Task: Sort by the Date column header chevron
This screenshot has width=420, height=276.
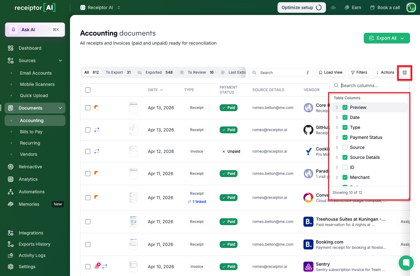Action: 162,90
